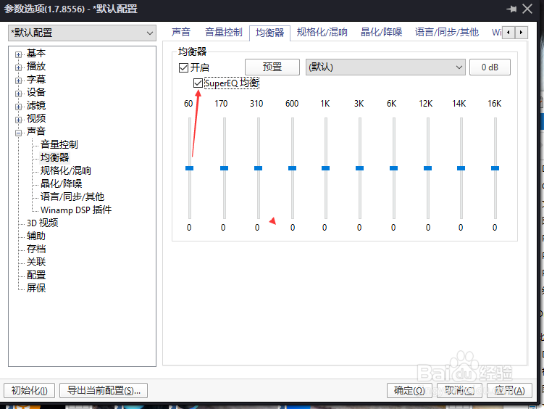Click the 16K band slider handle

tap(495, 168)
